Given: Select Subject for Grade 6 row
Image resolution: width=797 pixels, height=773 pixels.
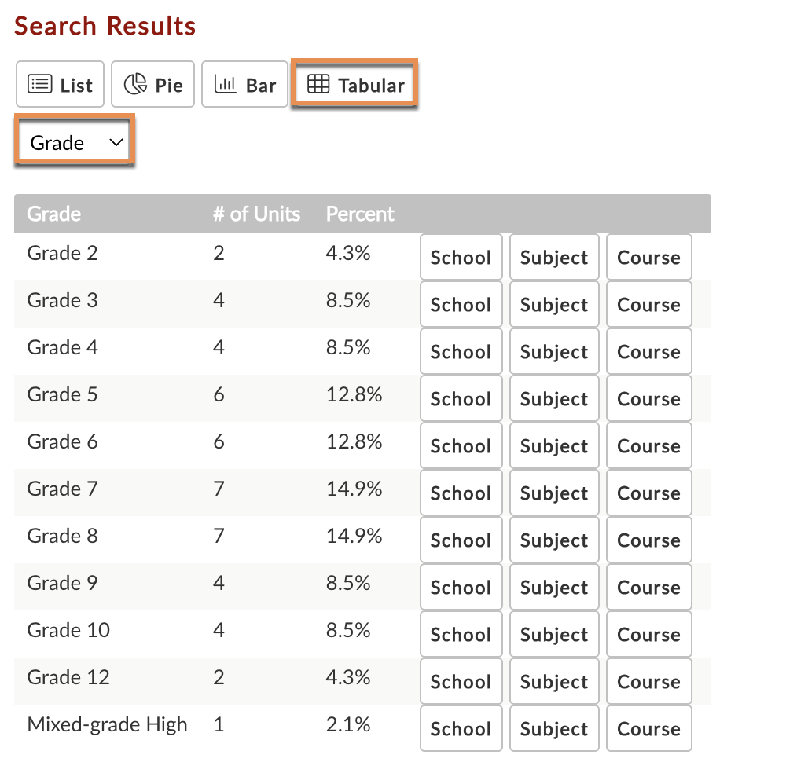Looking at the screenshot, I should [554, 446].
